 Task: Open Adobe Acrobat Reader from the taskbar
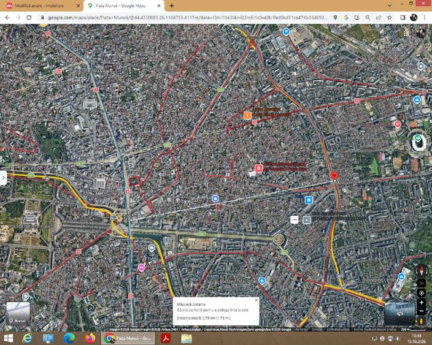click(166, 338)
